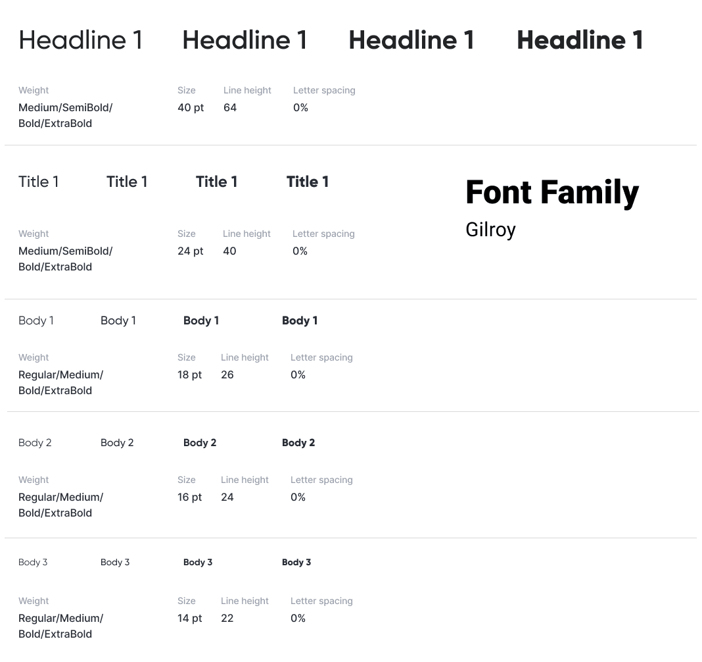Click the heaviest ExtraBold Body 1 sample
This screenshot has height=662, width=702.
coord(300,320)
